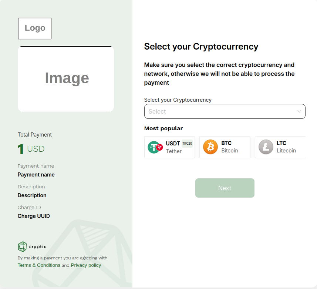Click the gray Litecoin coin icon
Image resolution: width=317 pixels, height=289 pixels.
coord(266,147)
